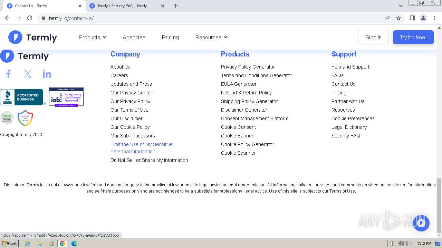Click the Sign In button
The height and width of the screenshot is (248, 442).
(x=373, y=37)
